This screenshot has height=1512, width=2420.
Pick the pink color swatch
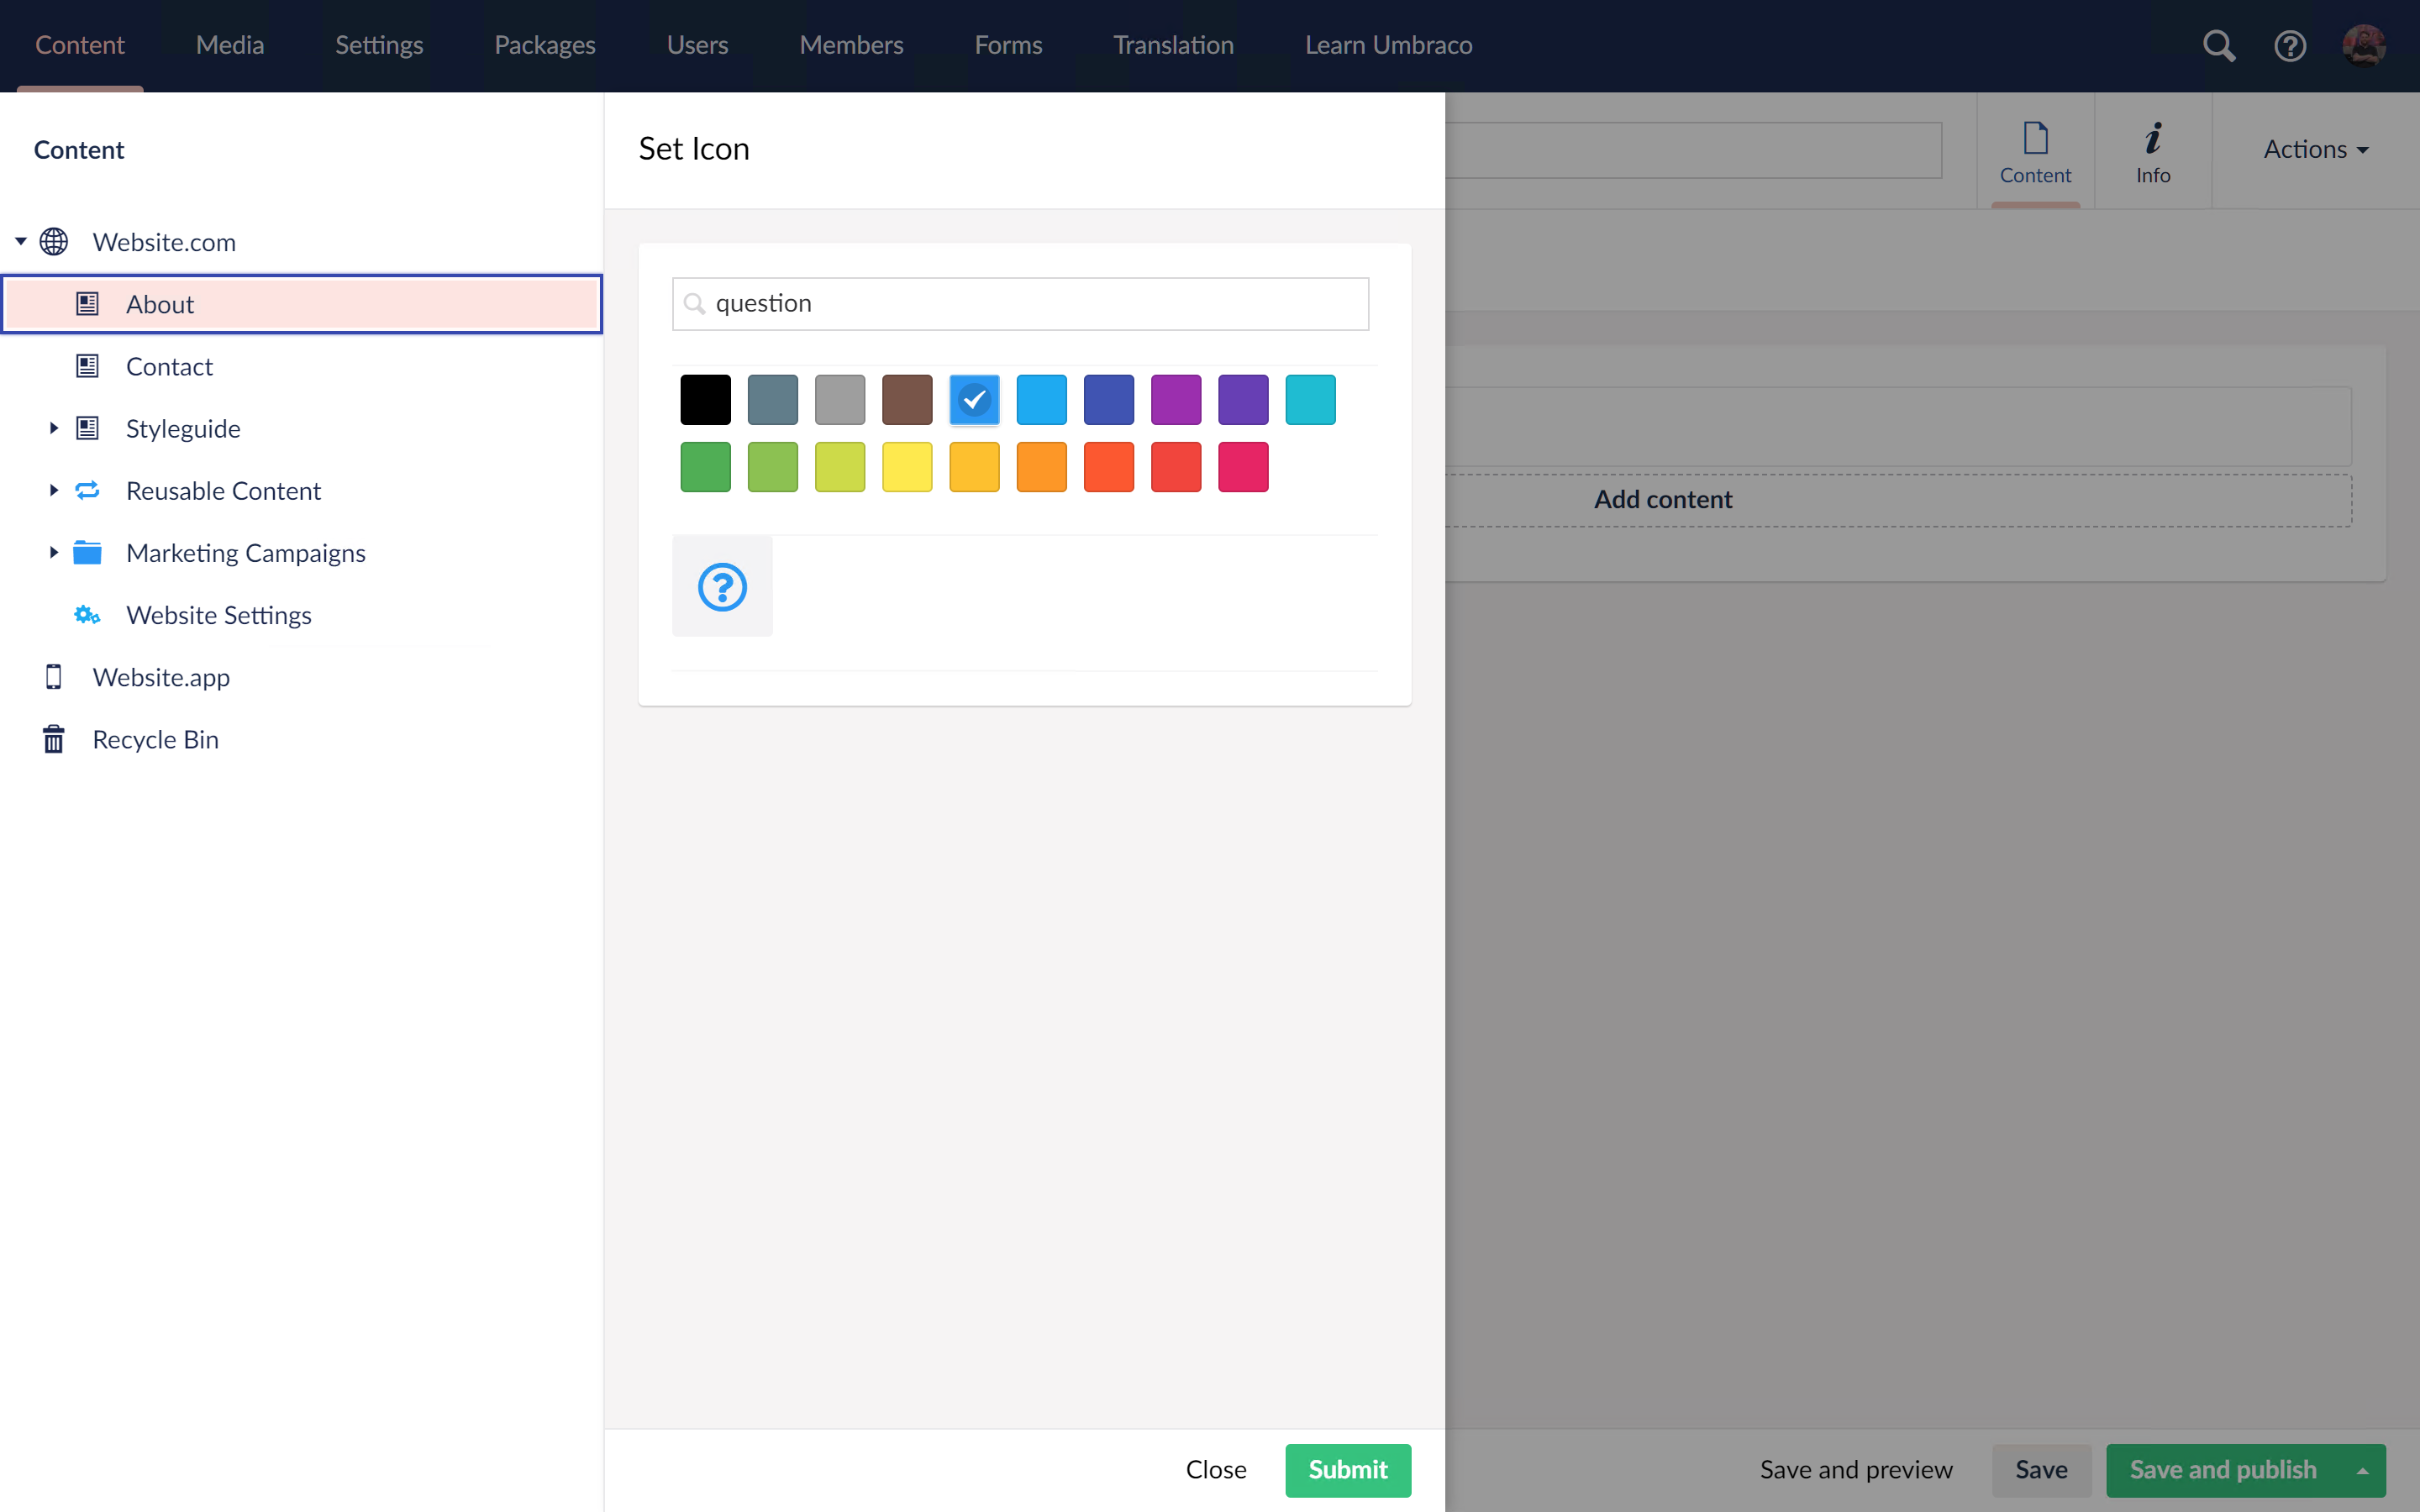pos(1243,467)
